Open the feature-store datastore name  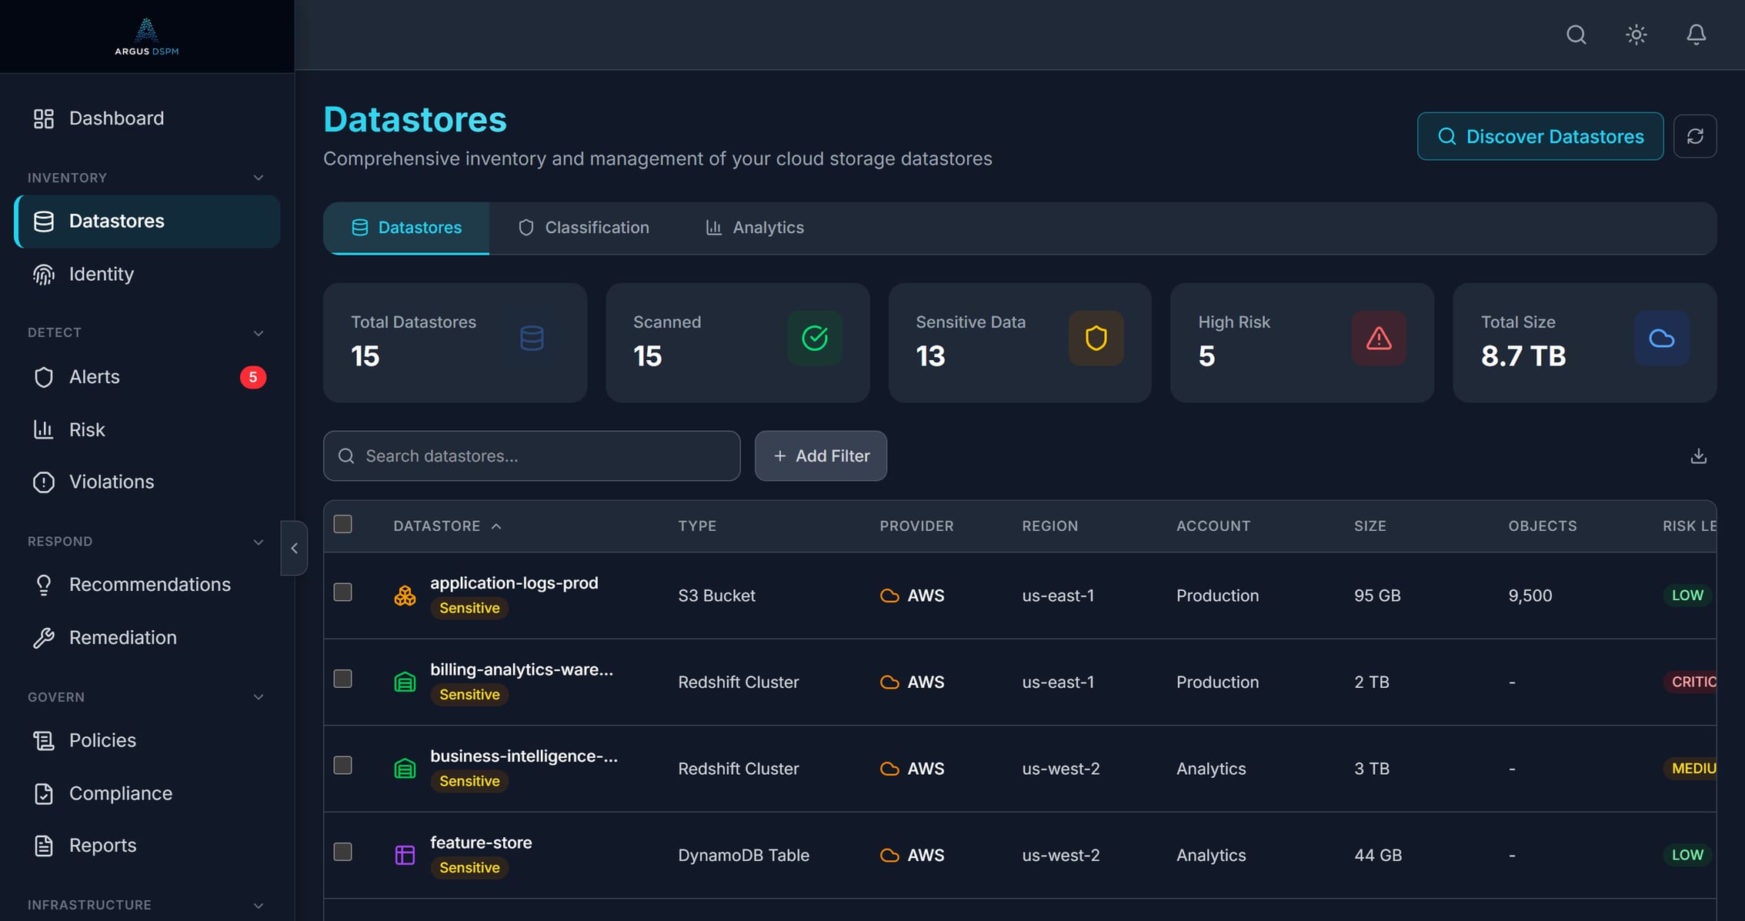[x=481, y=843]
